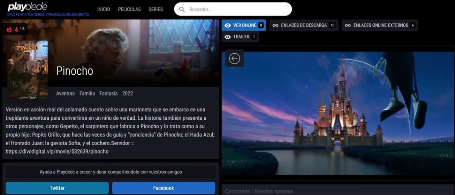Click the eye icon on TRAILER
Image resolution: width=455 pixels, height=195 pixels.
[228, 37]
